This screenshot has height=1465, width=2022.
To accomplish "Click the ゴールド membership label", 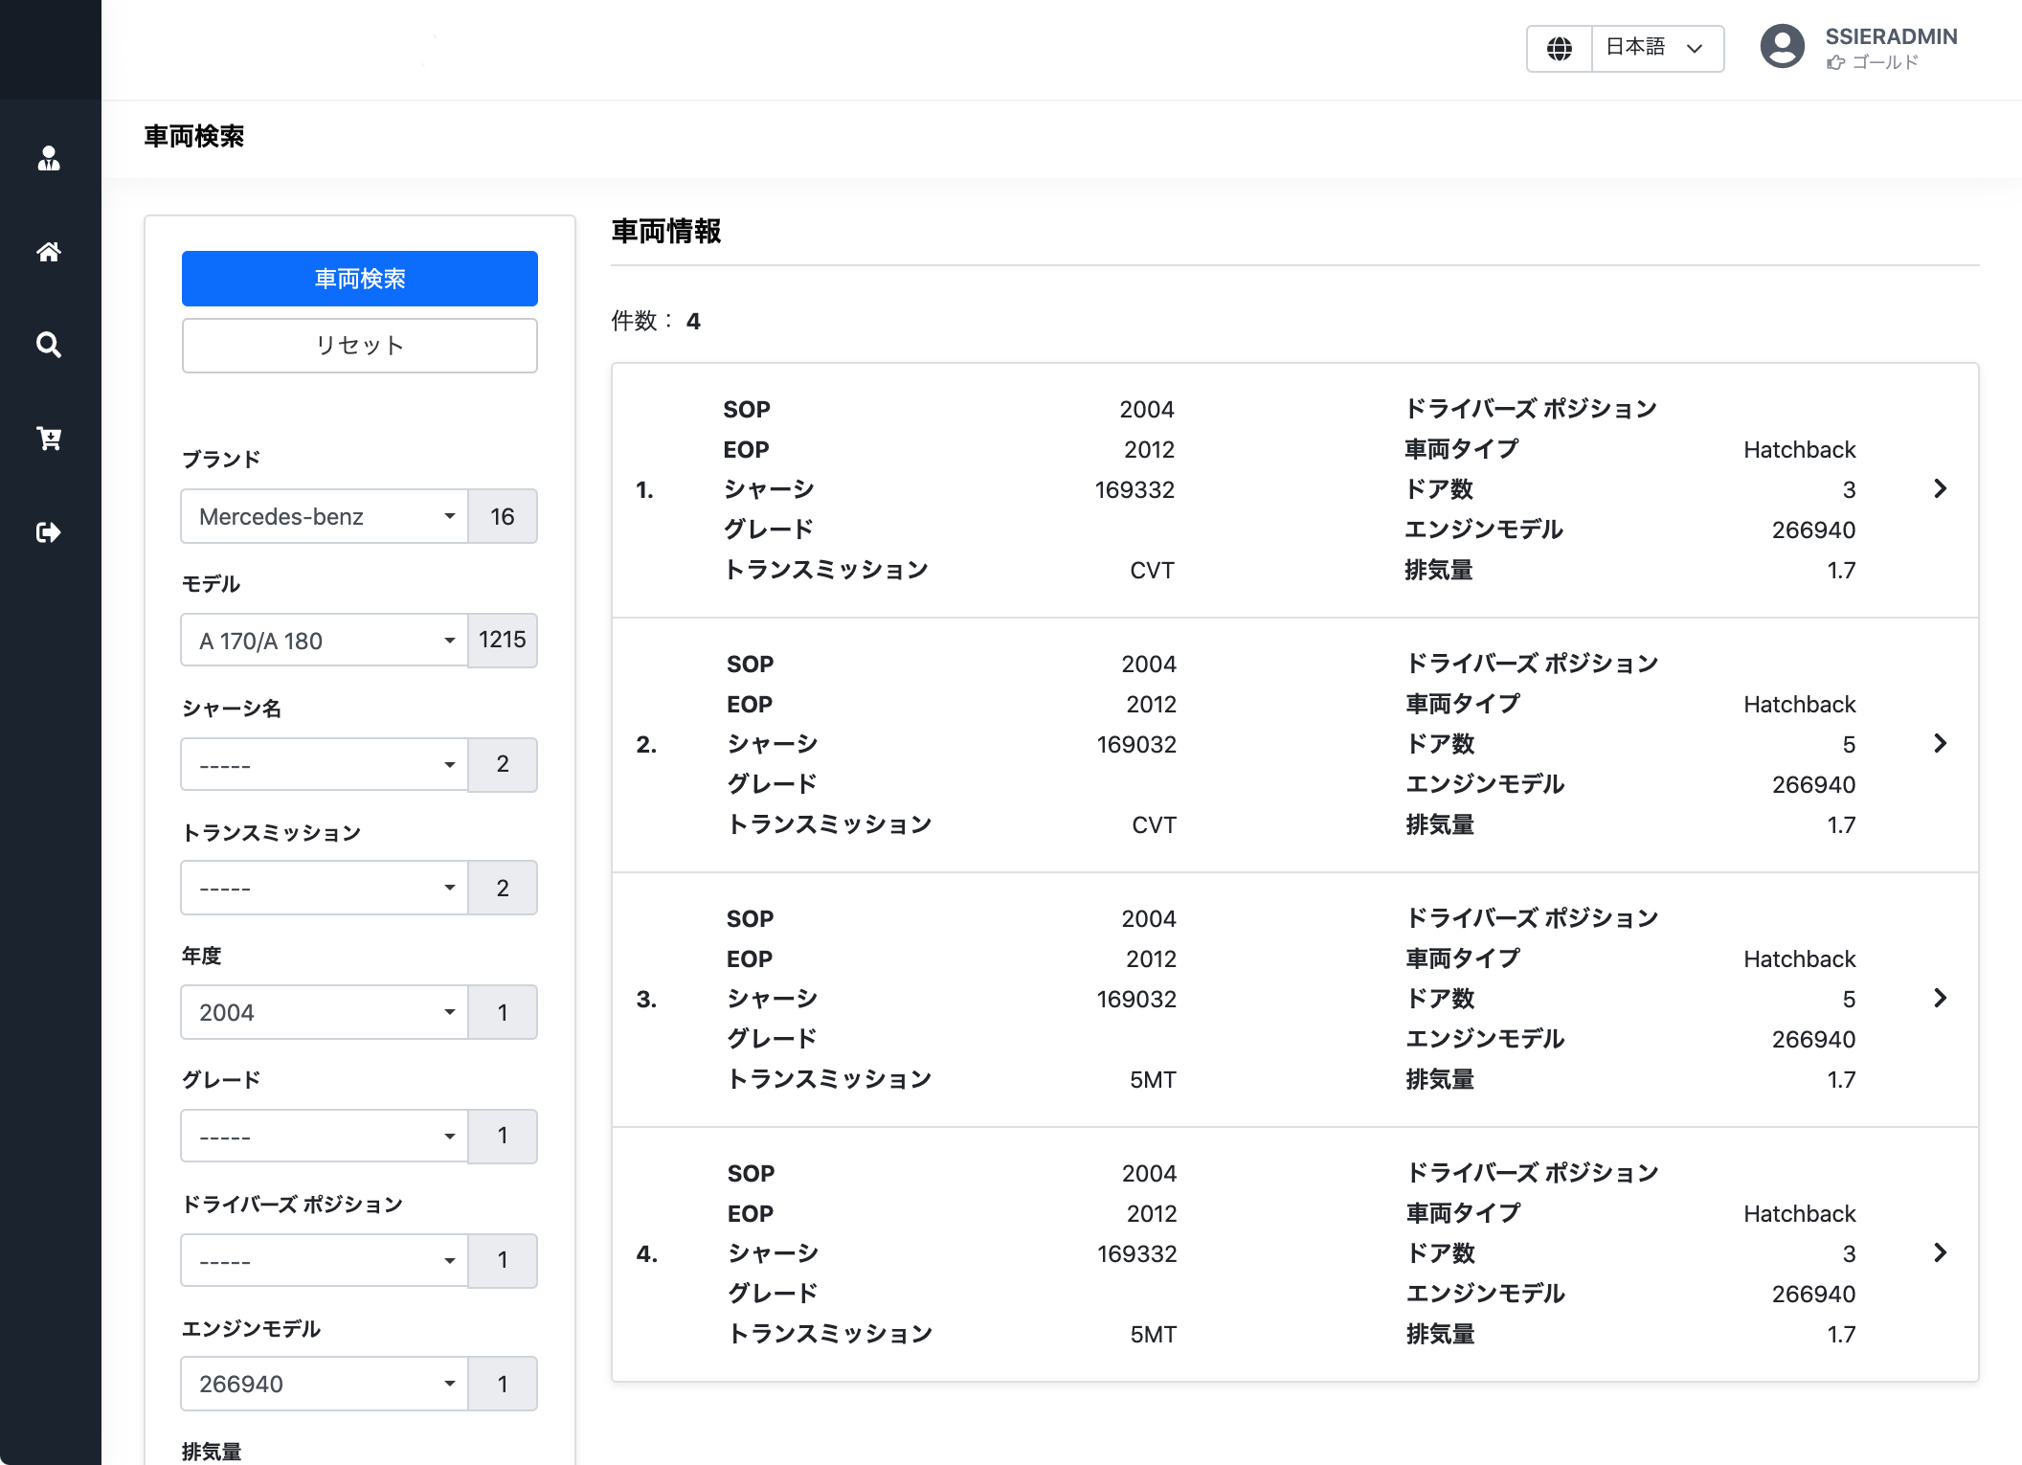I will 1885,62.
